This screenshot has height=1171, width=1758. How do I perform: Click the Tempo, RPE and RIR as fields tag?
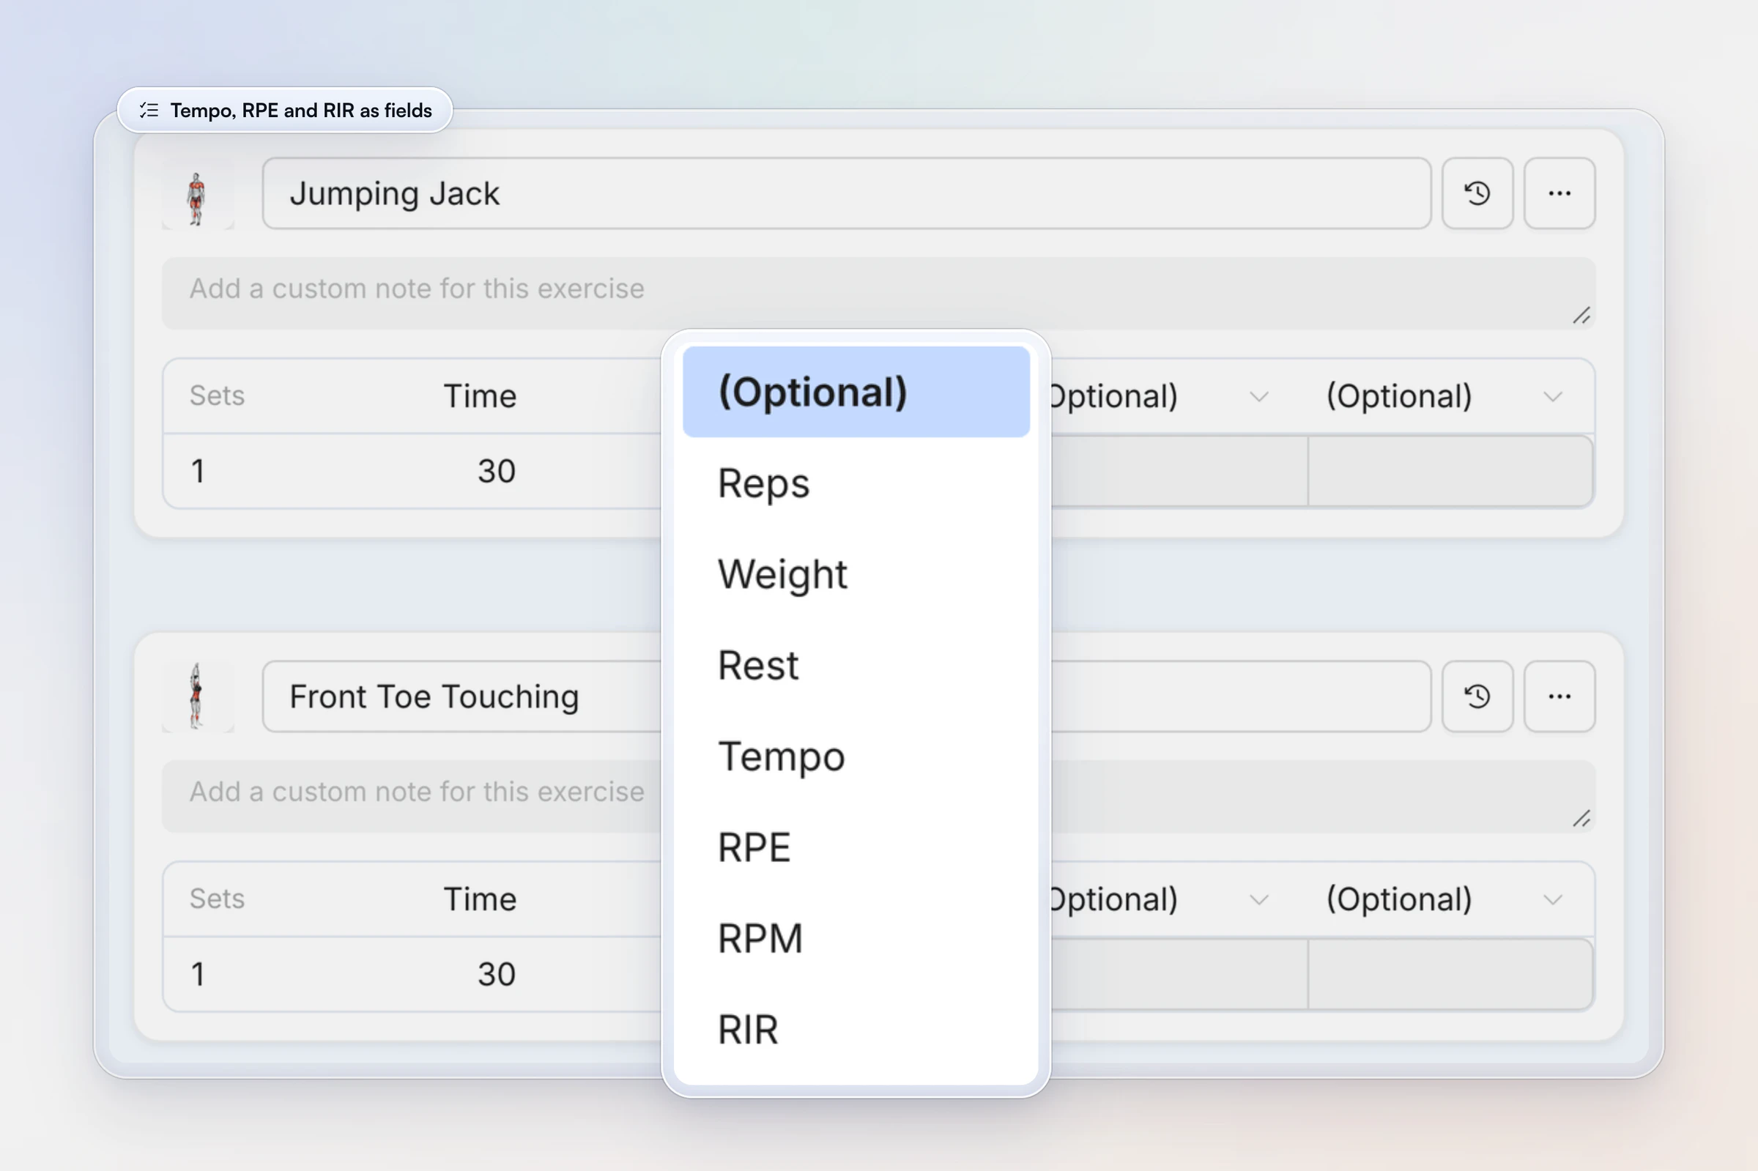click(284, 111)
